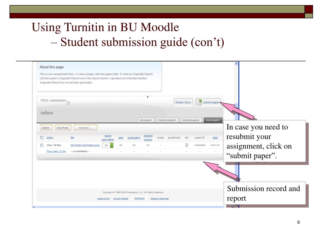The width and height of the screenshot is (319, 239).
Task: Switch to the marked papers tab
Action: tap(167, 120)
